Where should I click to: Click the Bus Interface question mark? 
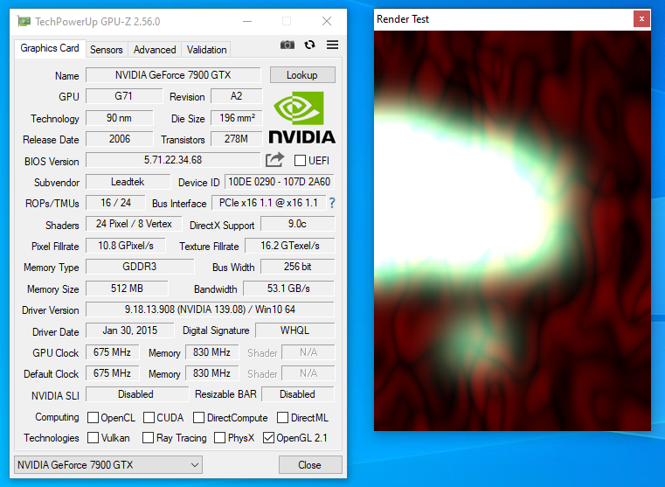click(x=332, y=203)
